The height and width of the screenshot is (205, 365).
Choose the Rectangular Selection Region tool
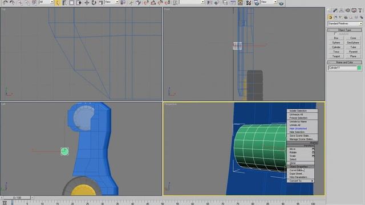tap(71, 2)
